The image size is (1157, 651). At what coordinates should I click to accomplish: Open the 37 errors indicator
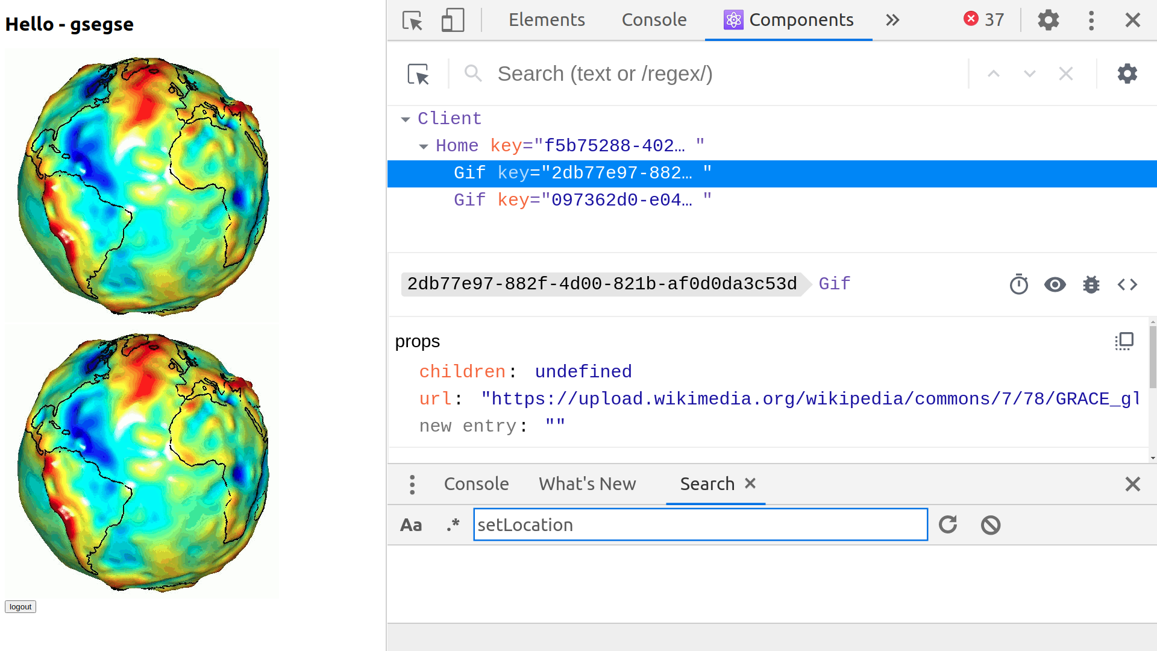[x=983, y=20]
